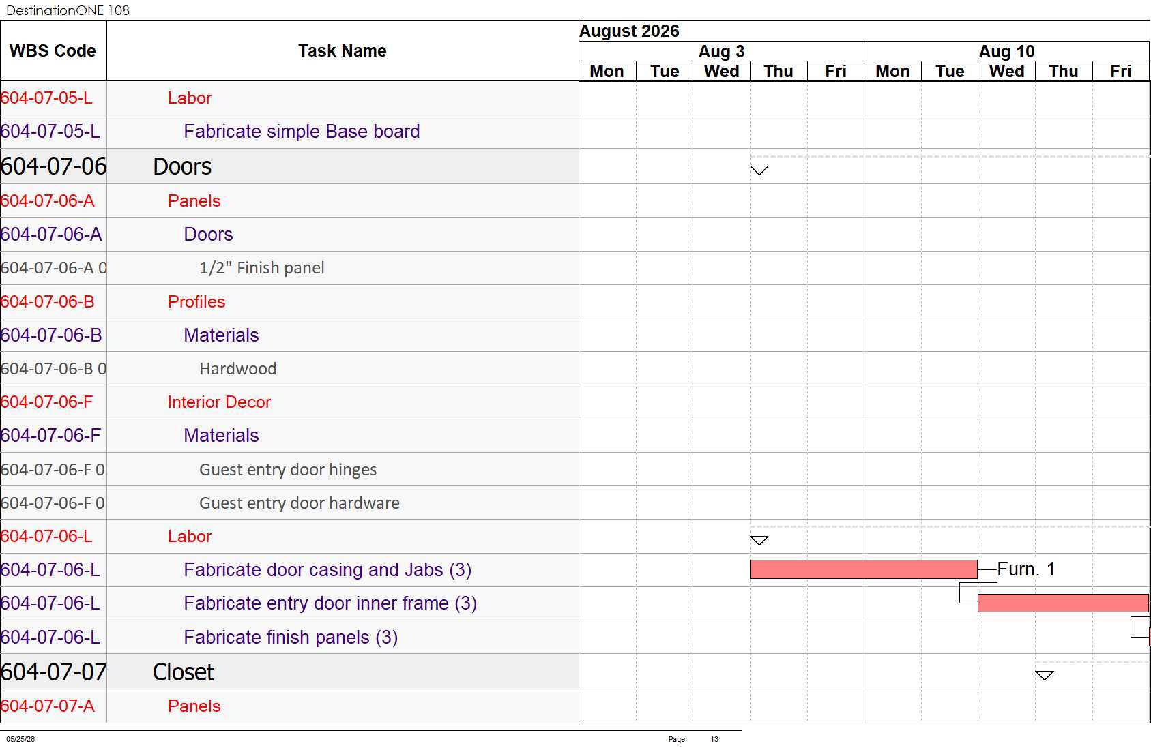
Task: Select Fabricate finish panels (3) task
Action: click(x=289, y=637)
